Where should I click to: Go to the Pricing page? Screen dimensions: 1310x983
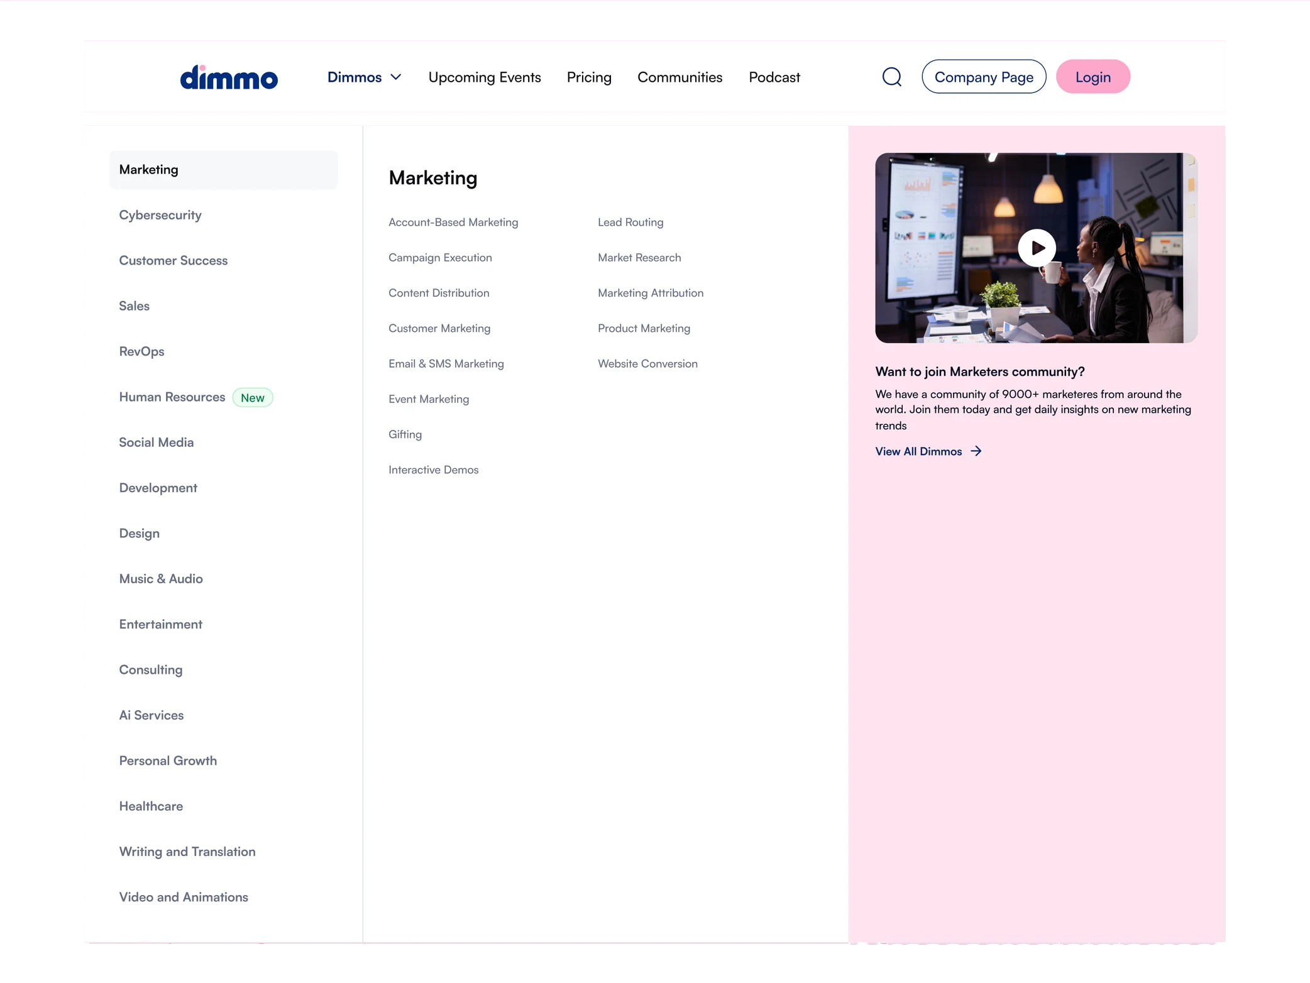[x=589, y=77]
